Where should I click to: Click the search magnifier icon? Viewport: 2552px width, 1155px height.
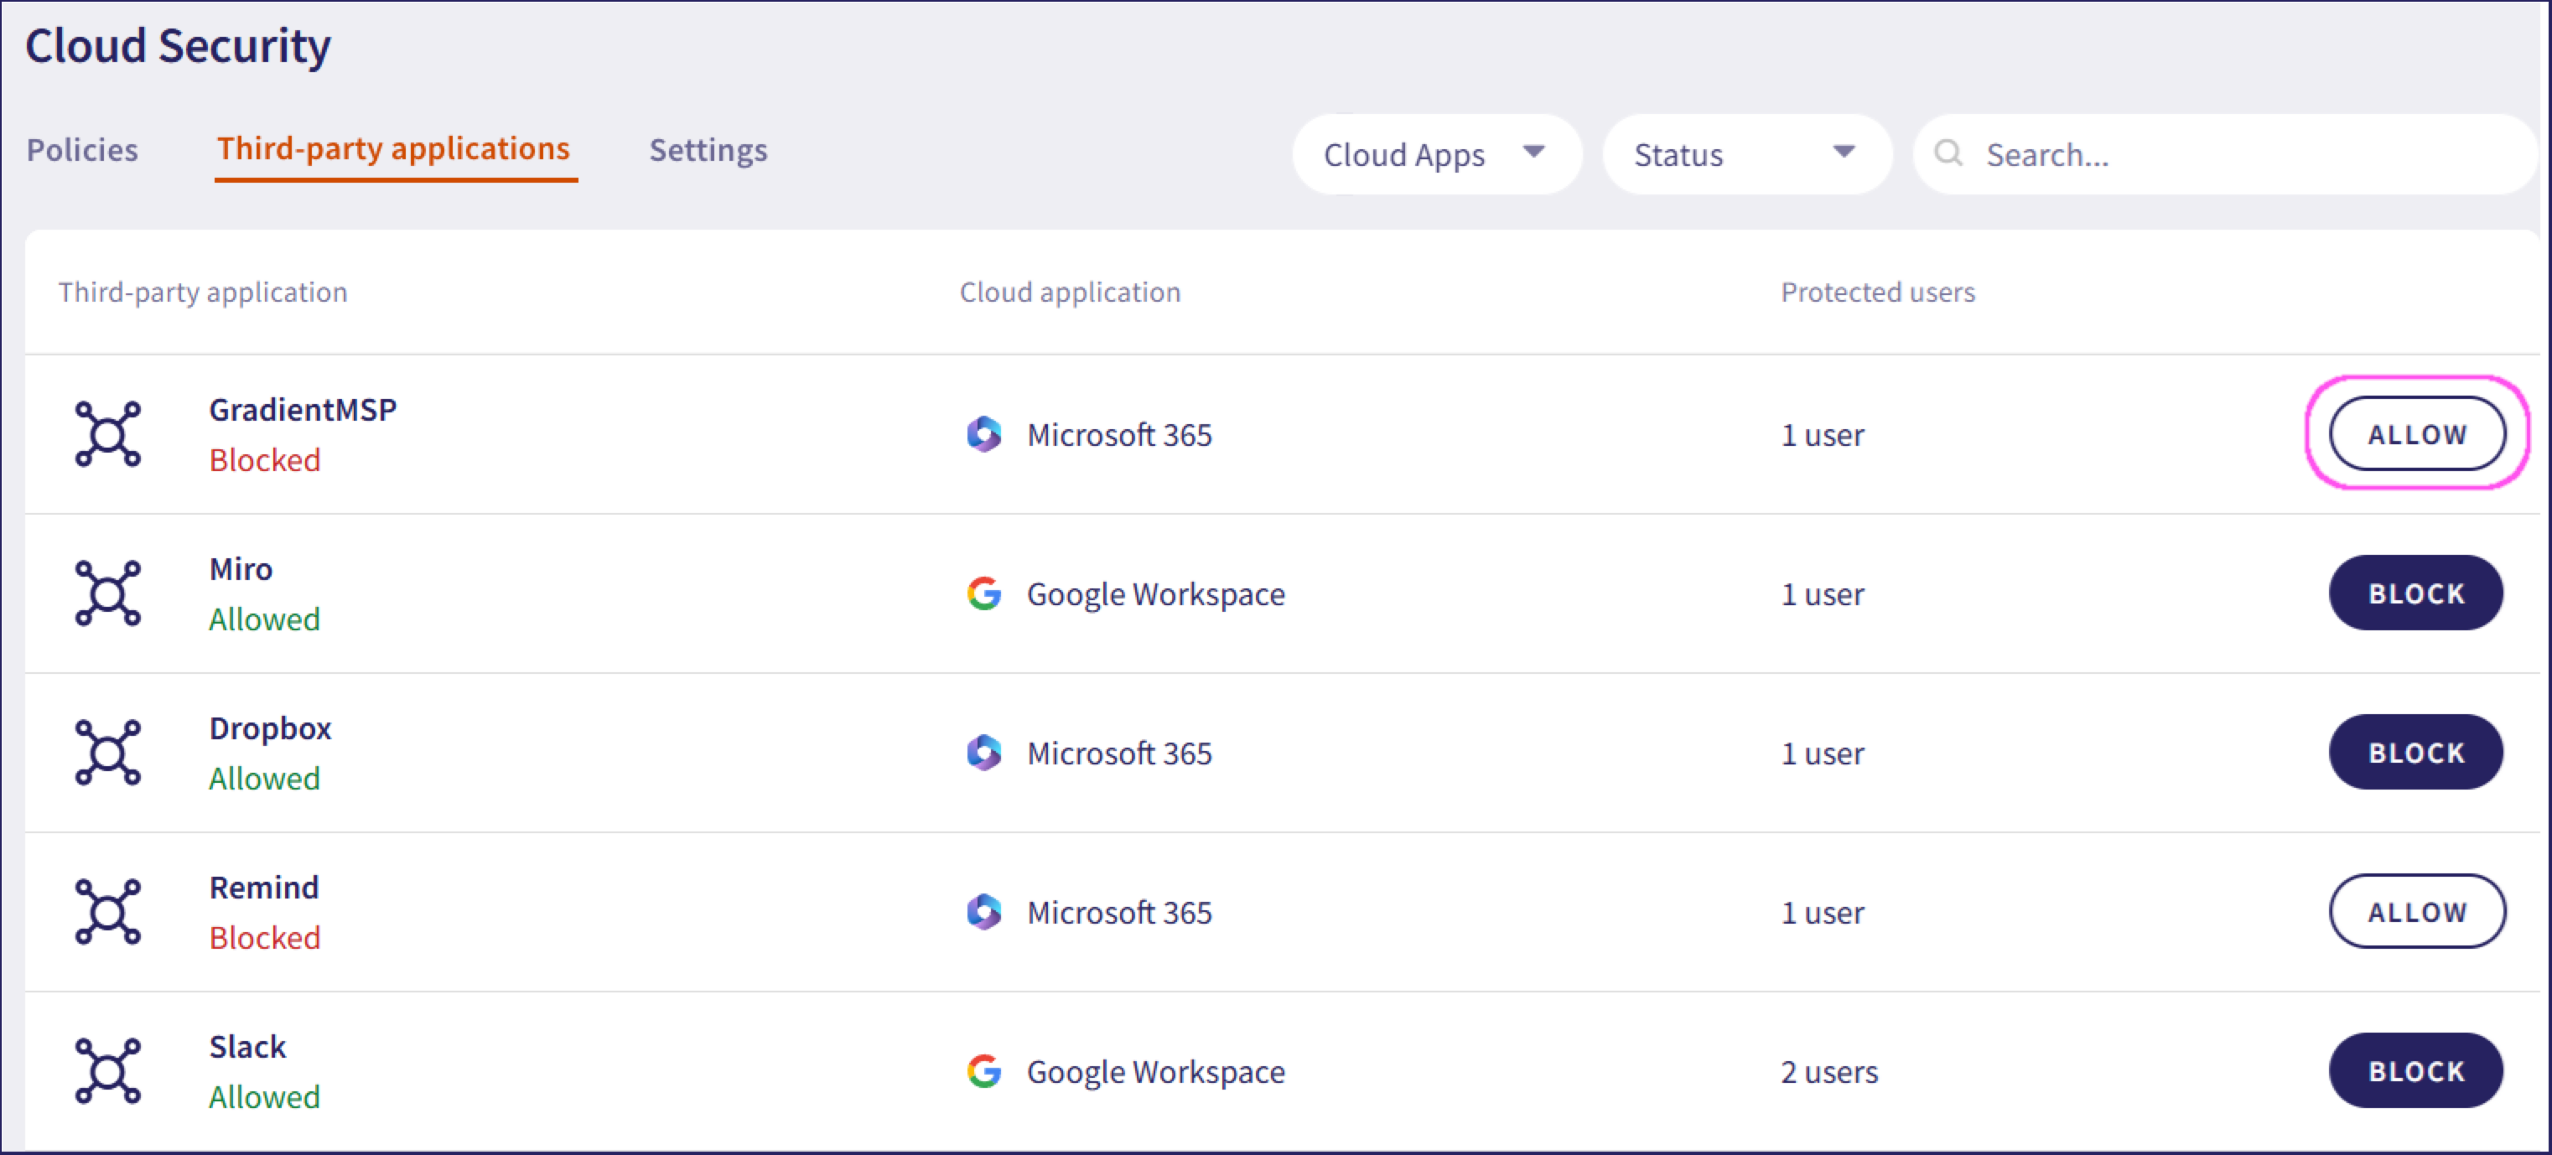coord(1948,153)
